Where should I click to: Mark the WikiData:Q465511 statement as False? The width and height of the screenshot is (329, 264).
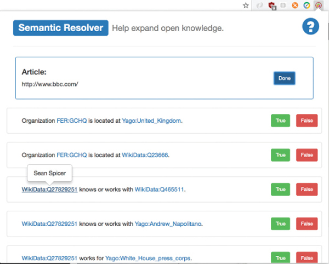[307, 190]
